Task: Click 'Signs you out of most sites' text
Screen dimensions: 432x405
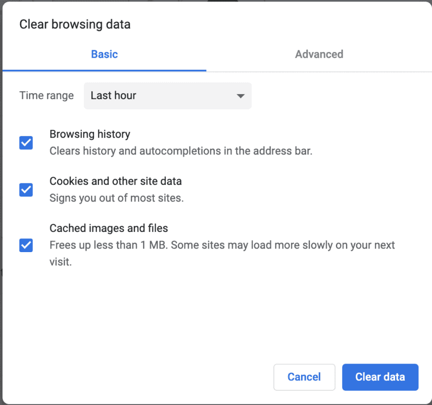Action: pos(117,198)
